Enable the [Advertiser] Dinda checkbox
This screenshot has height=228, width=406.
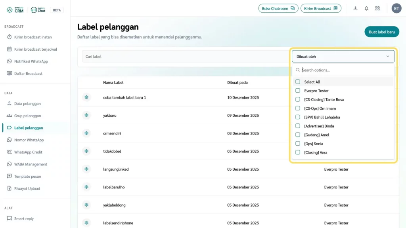[298, 126]
